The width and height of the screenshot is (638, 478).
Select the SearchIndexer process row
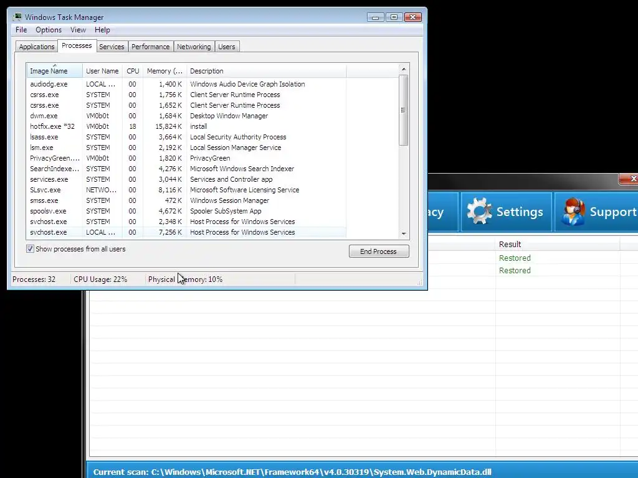click(186, 169)
